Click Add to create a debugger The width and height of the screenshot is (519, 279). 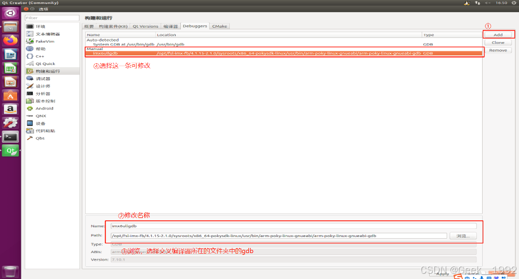498,35
